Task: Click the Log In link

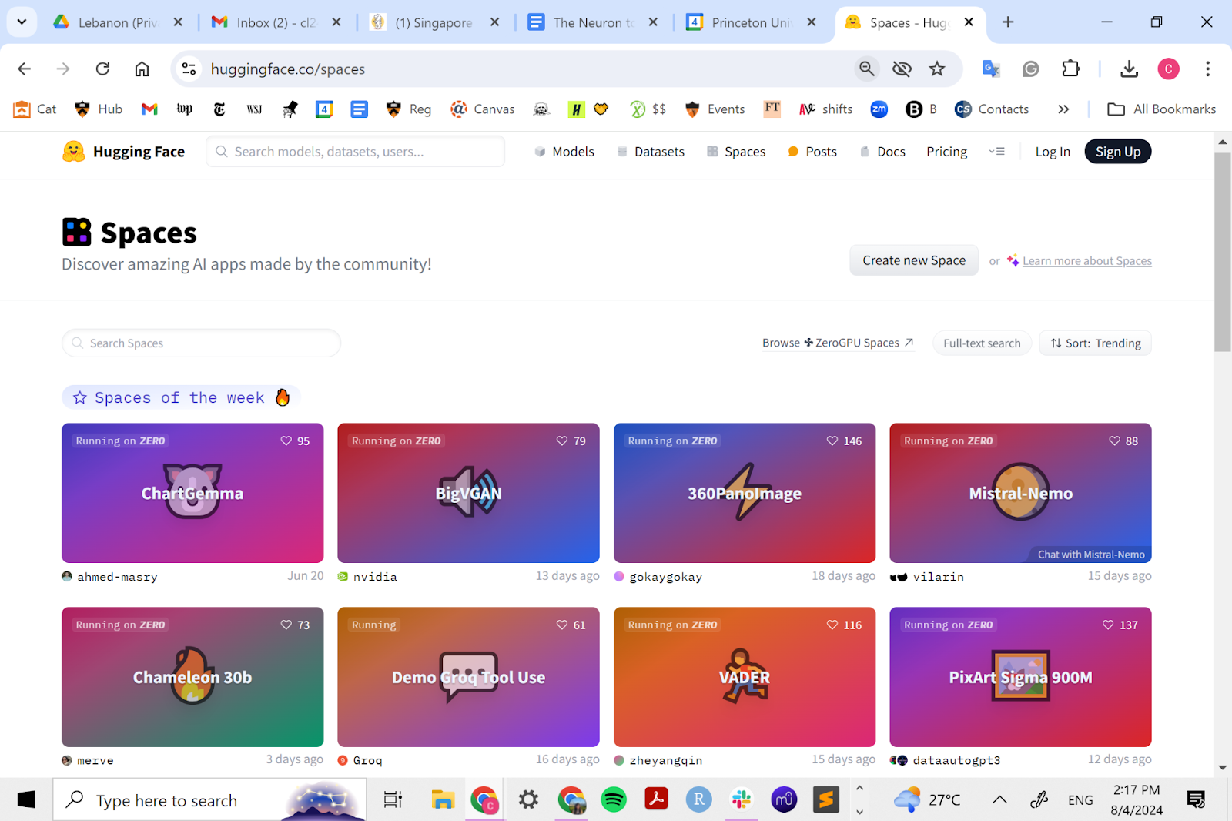Action: point(1053,152)
